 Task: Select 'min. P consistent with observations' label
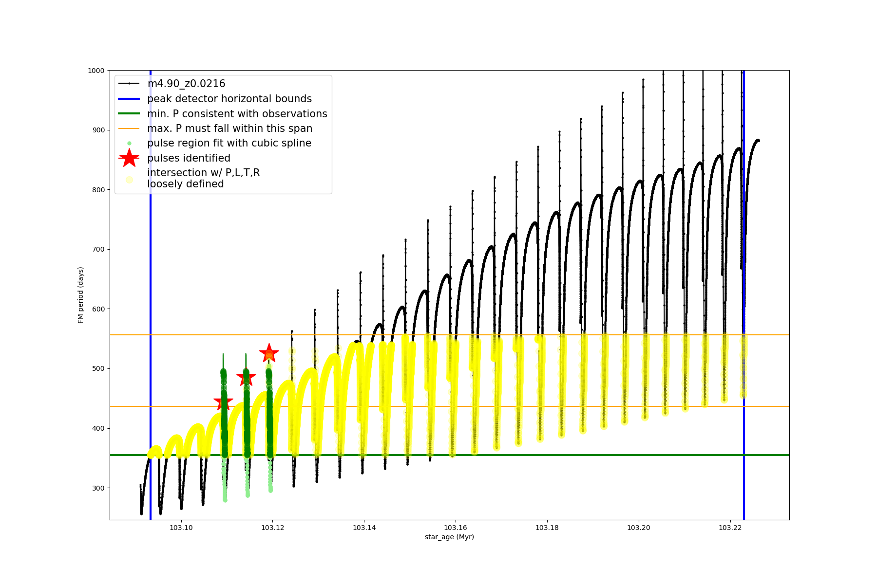(237, 113)
